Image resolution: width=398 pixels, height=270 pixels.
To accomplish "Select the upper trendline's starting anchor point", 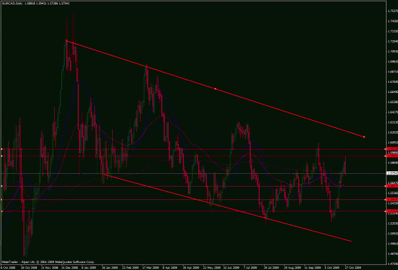I will pyautogui.click(x=67, y=41).
